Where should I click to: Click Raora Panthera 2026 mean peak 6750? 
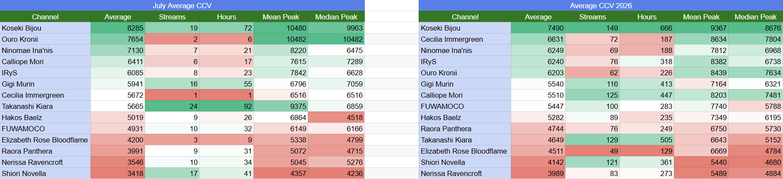[x=701, y=129]
